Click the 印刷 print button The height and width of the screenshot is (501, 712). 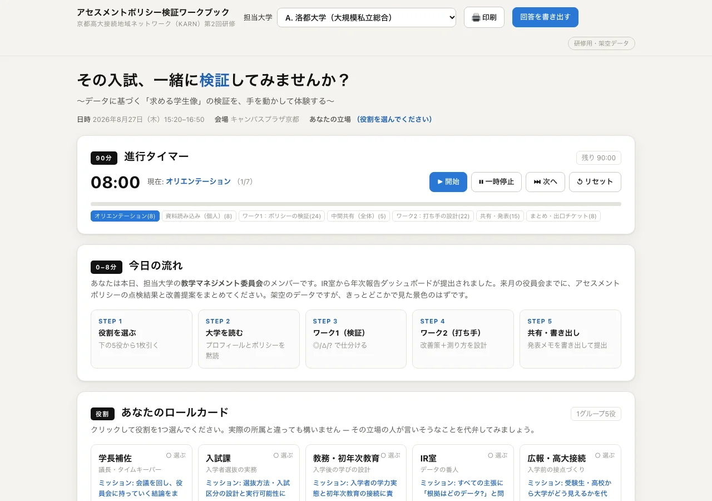[x=484, y=17]
